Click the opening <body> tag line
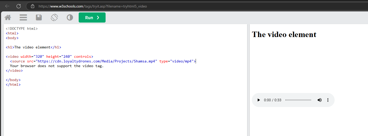This screenshot has height=136, width=368. pyautogui.click(x=12, y=38)
